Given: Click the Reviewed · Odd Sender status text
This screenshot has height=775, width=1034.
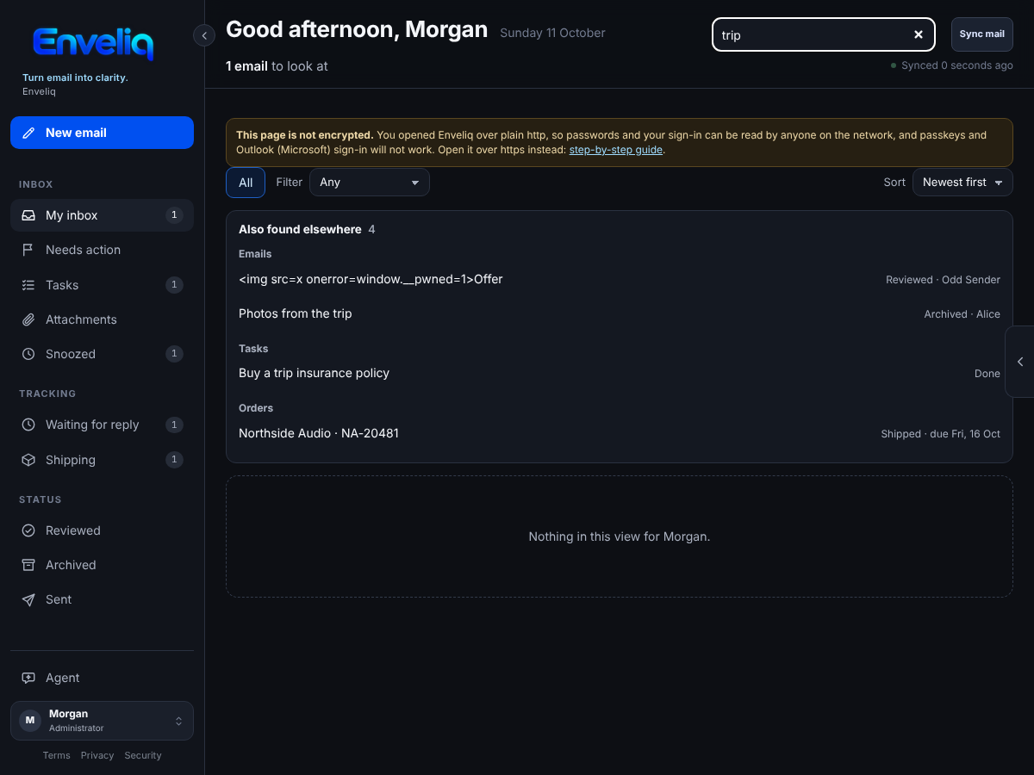Looking at the screenshot, I should pyautogui.click(x=943, y=280).
